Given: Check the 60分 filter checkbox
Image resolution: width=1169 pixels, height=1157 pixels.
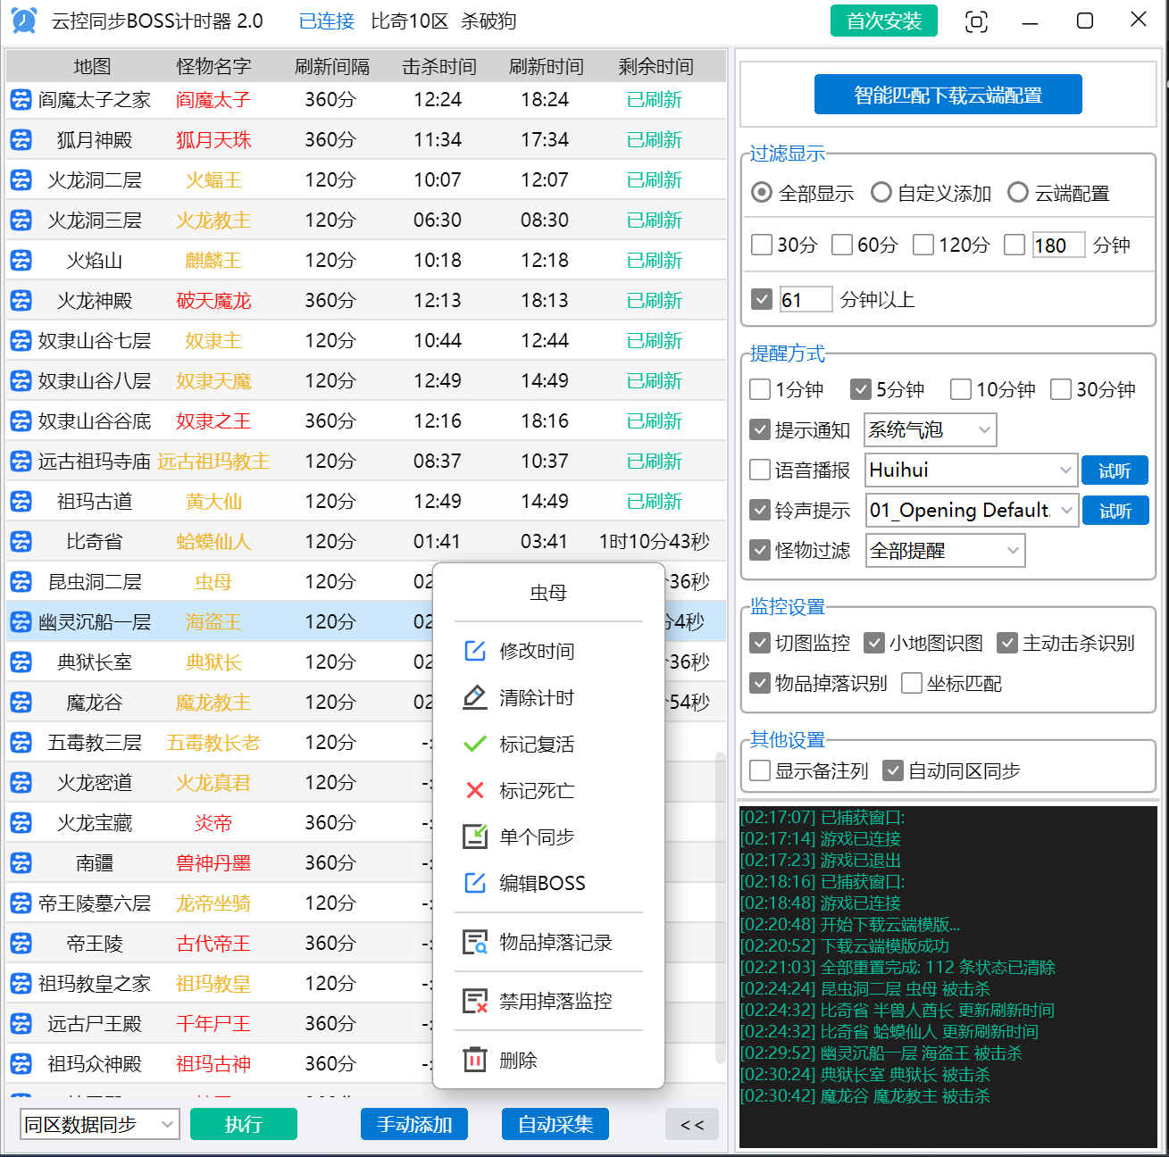Looking at the screenshot, I should 842,245.
